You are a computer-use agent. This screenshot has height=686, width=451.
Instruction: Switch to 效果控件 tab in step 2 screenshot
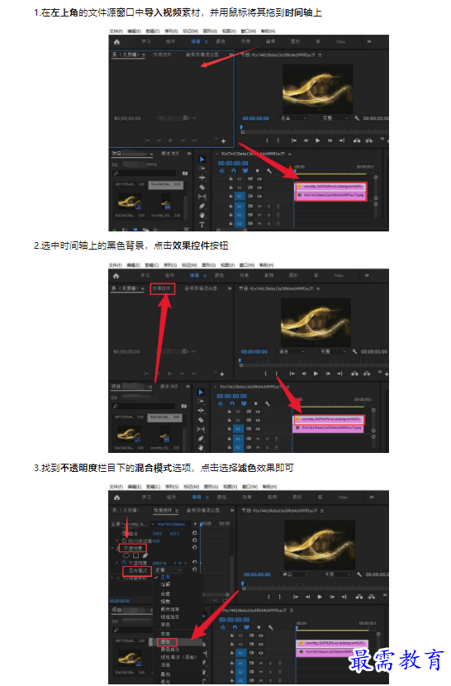tap(162, 288)
